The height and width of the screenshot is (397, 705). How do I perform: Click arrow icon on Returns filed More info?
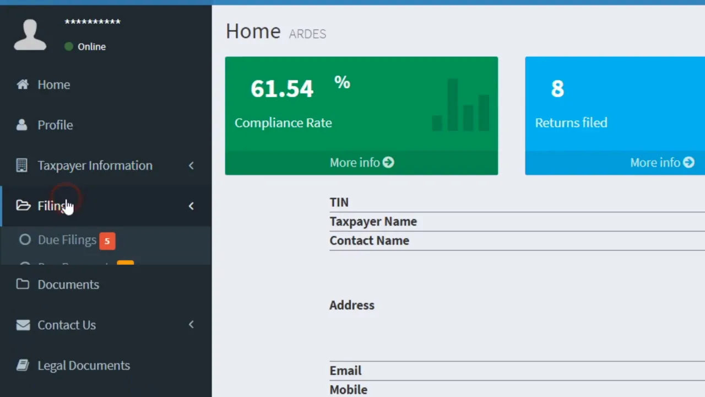[688, 162]
